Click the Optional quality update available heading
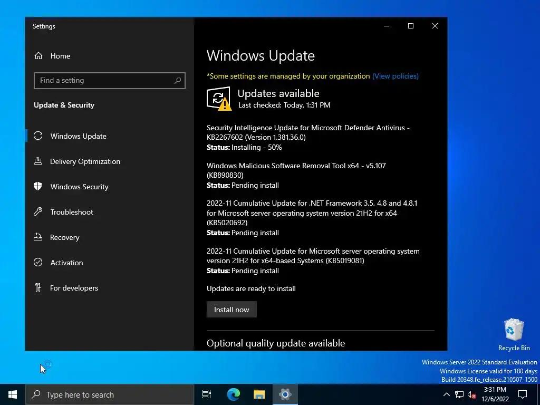540x405 pixels. [275, 343]
